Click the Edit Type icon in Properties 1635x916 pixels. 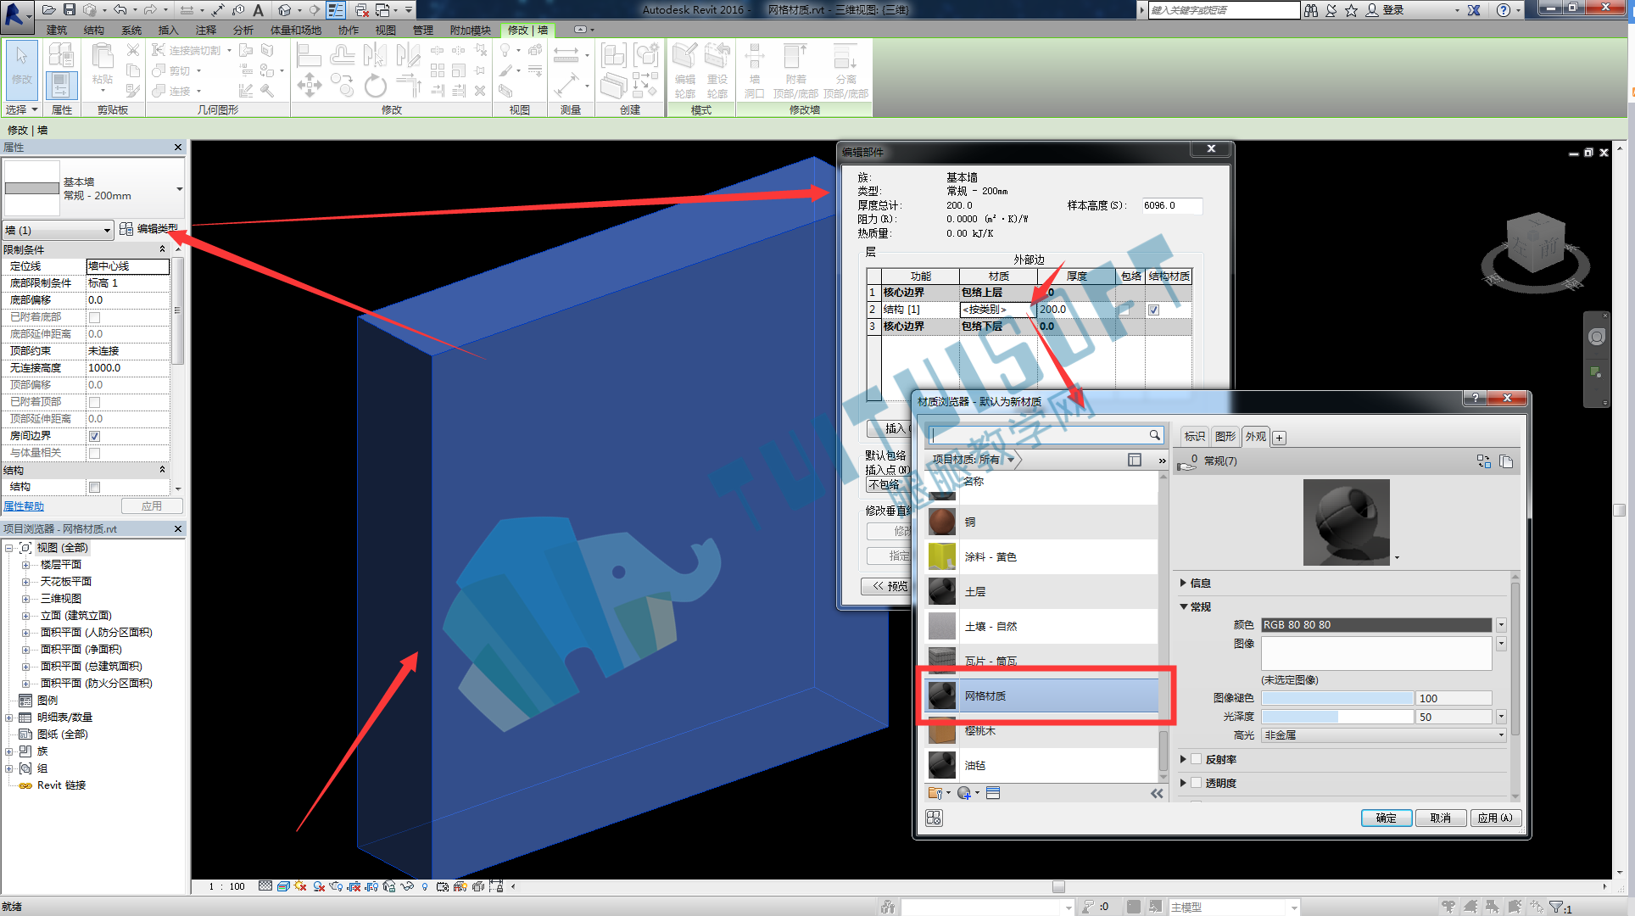click(126, 229)
